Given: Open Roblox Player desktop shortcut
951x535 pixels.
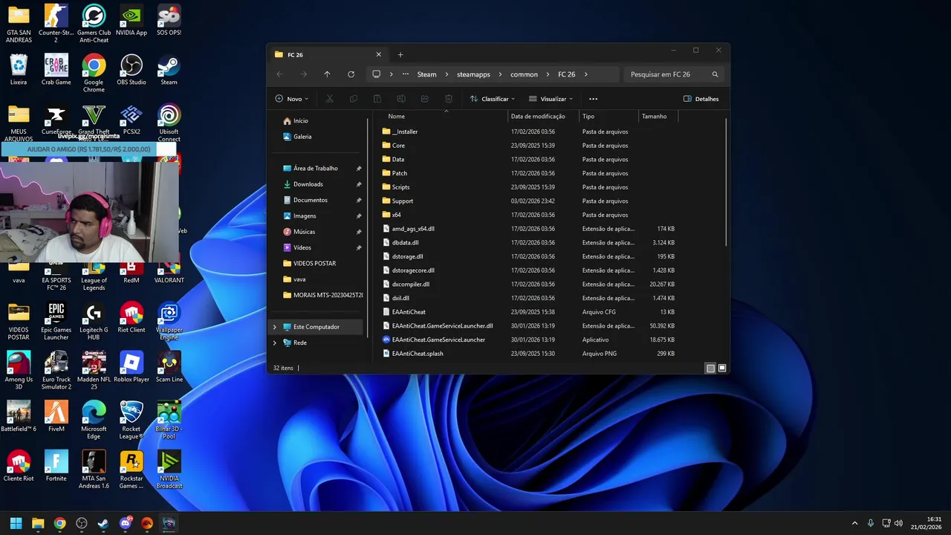Looking at the screenshot, I should click(x=132, y=368).
